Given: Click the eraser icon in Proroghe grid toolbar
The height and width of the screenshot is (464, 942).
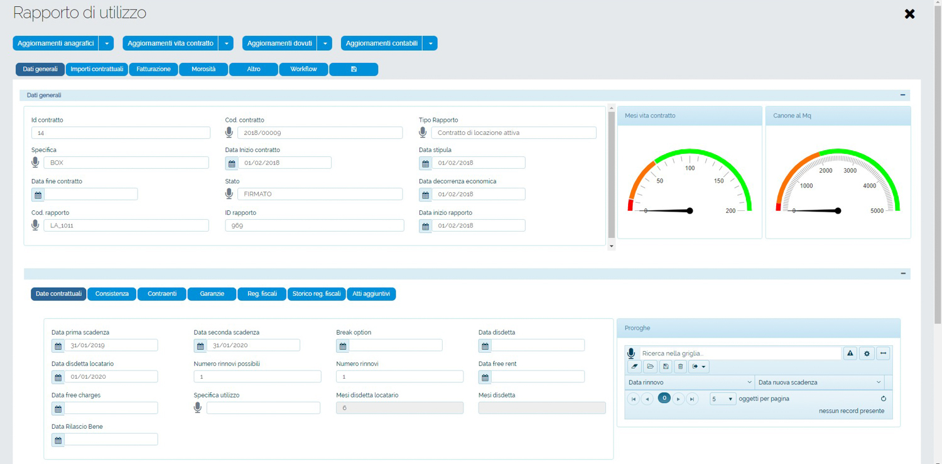Looking at the screenshot, I should (634, 367).
